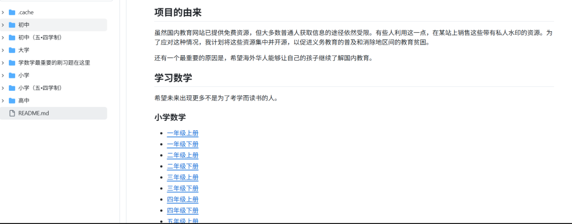Open the 三年级下册 link
Viewport: 572px width, 224px height.
[183, 189]
